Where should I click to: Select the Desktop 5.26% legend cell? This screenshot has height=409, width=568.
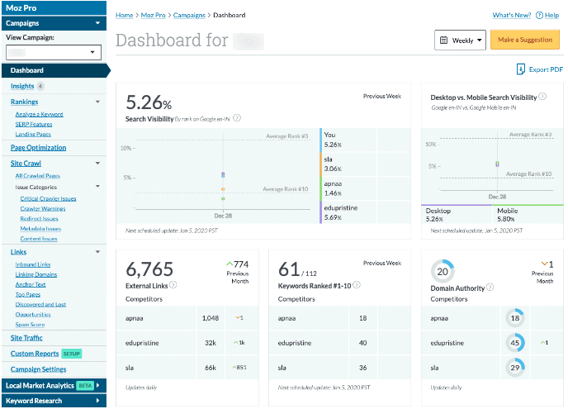[457, 215]
